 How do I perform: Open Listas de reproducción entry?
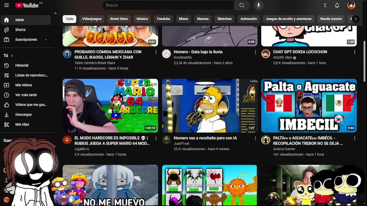click(26, 75)
